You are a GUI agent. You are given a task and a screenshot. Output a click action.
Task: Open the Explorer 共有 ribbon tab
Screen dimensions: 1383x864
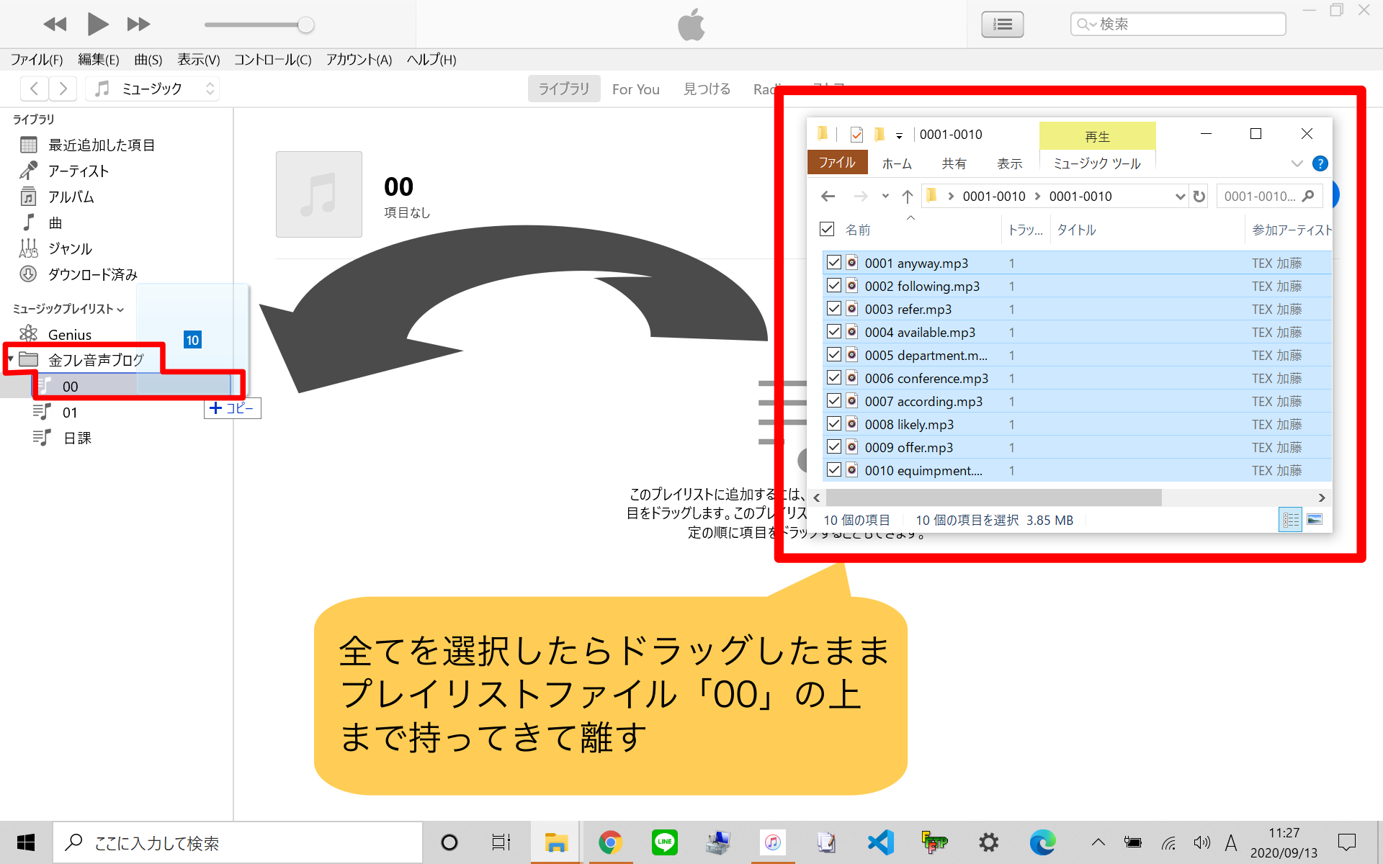coord(954,163)
